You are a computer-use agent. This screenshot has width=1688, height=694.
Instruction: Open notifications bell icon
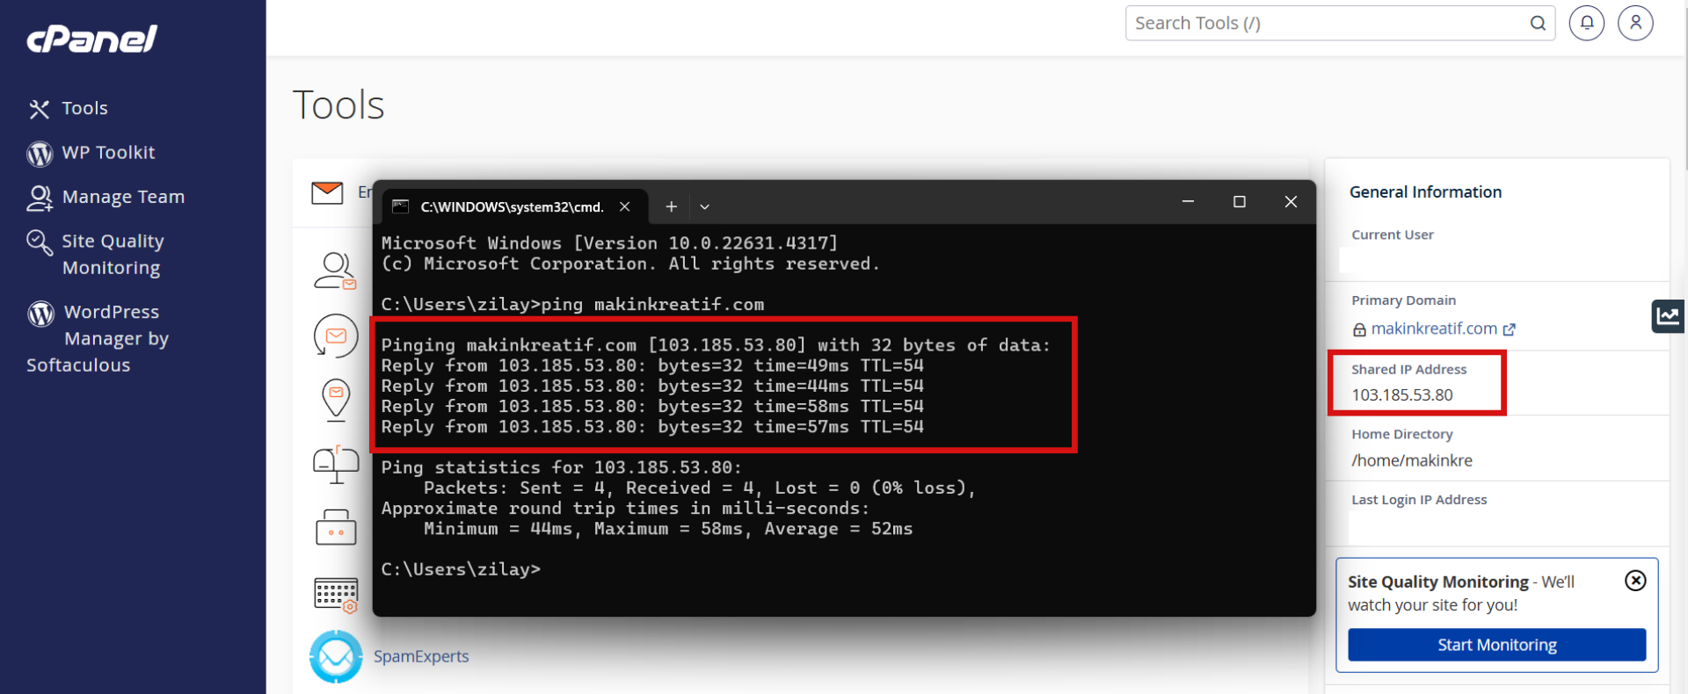pyautogui.click(x=1587, y=23)
